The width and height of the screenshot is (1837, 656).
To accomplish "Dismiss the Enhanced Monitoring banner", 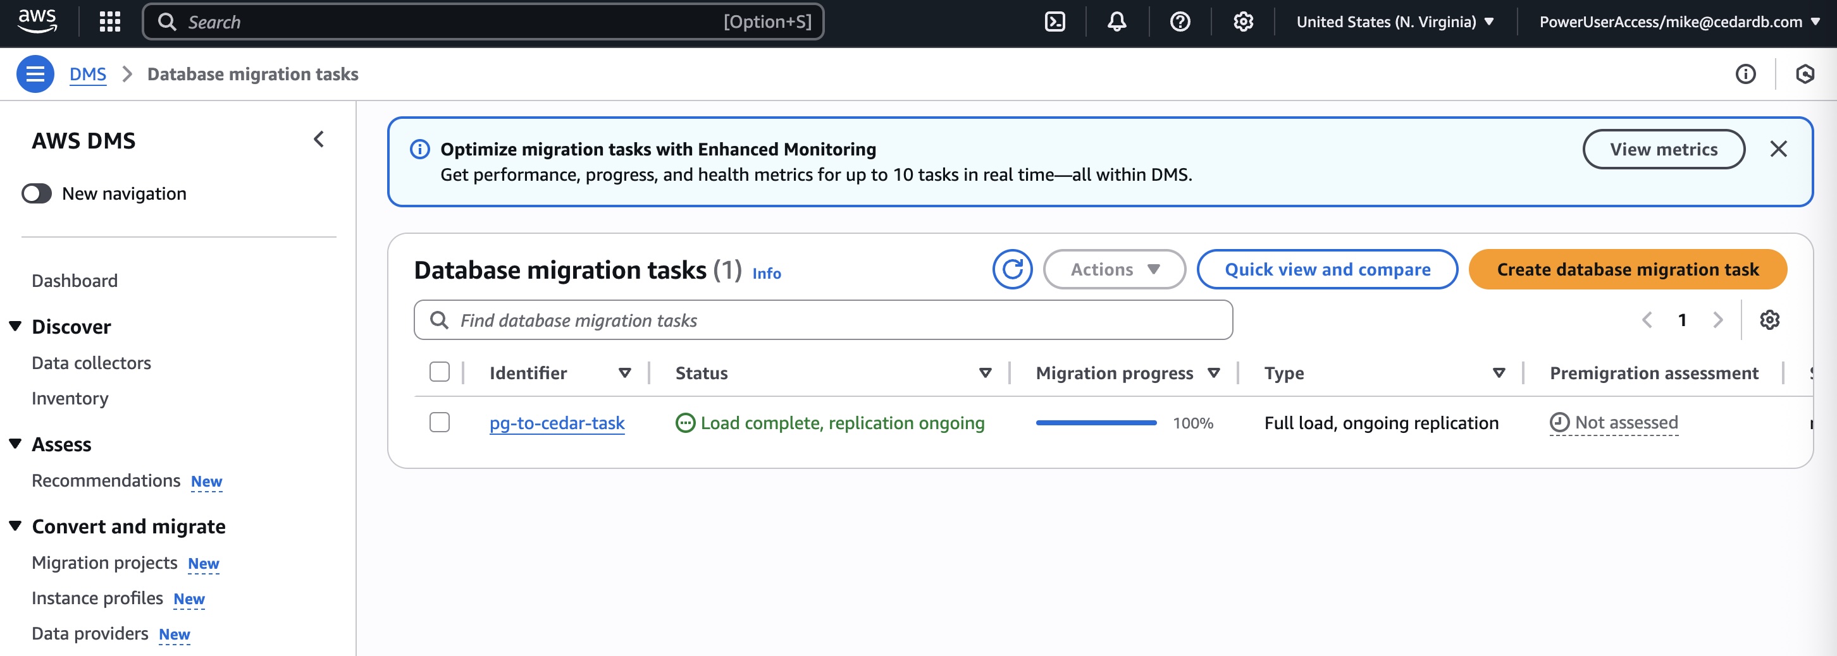I will click(x=1778, y=149).
